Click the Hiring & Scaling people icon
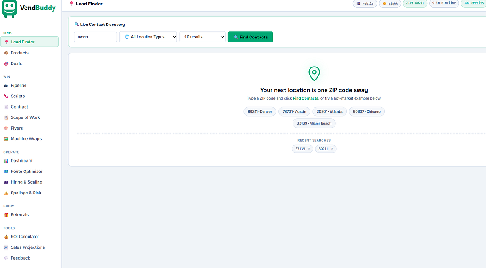486x268 pixels. coord(6,182)
